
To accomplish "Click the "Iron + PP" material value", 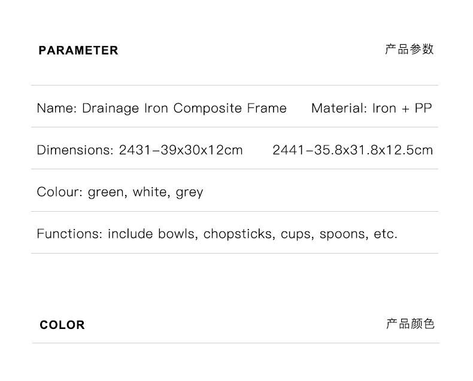I will [x=402, y=108].
